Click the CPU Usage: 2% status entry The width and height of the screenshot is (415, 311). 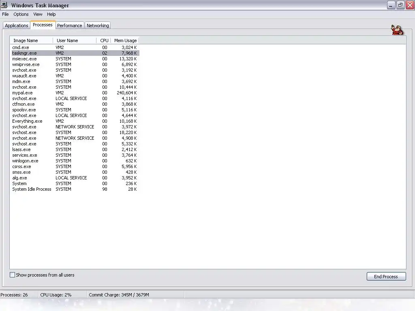click(x=56, y=295)
